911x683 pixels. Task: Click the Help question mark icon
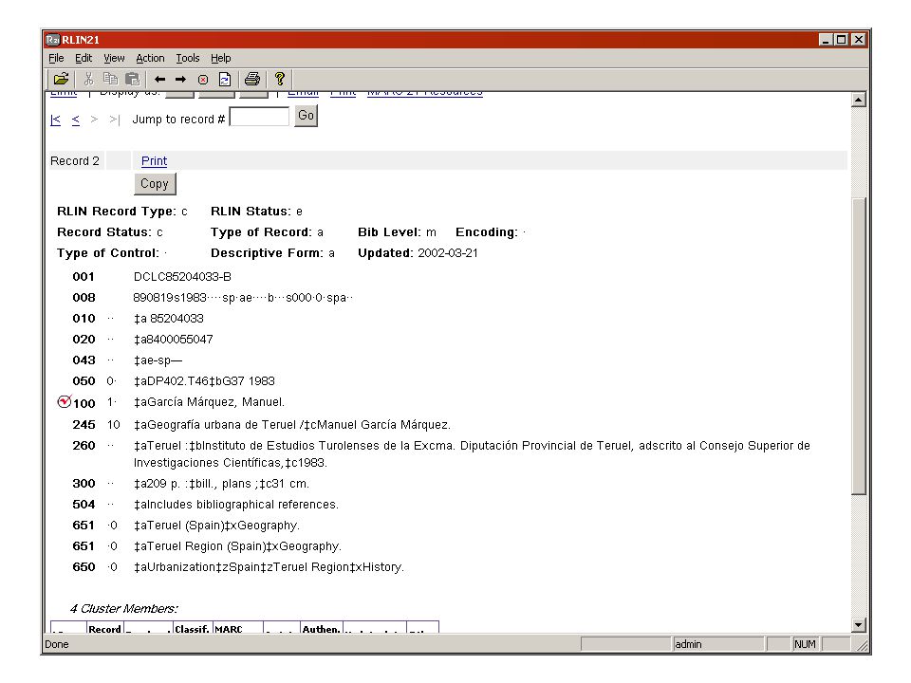279,79
